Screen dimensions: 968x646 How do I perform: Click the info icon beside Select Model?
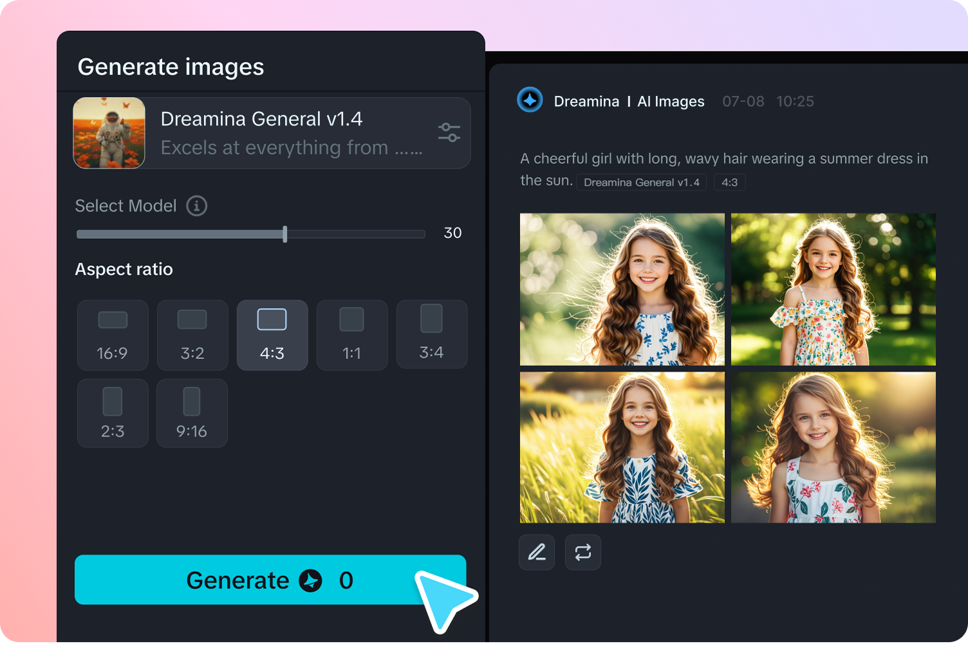click(x=197, y=206)
